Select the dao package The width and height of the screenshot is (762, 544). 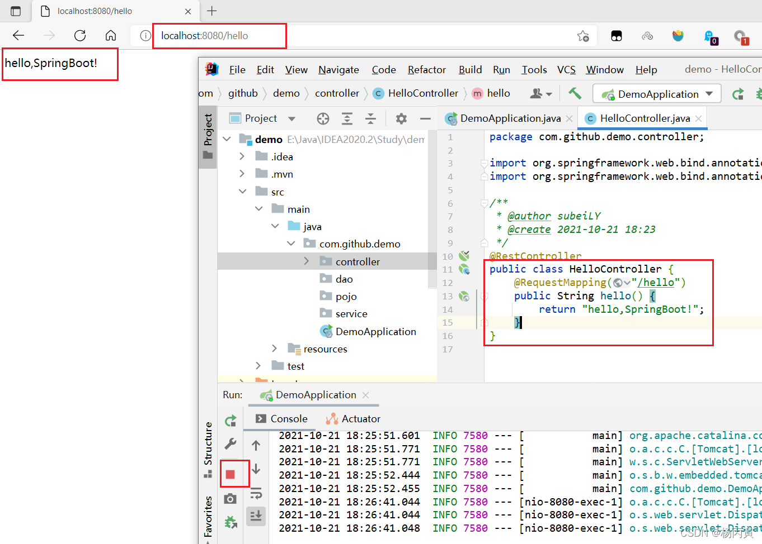336,279
